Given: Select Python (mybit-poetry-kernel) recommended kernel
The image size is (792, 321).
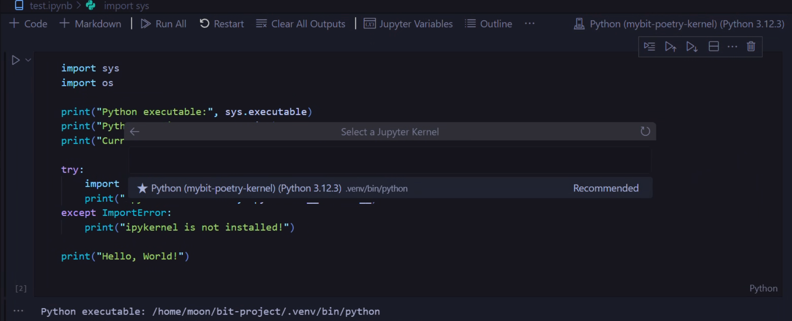Looking at the screenshot, I should pos(390,188).
